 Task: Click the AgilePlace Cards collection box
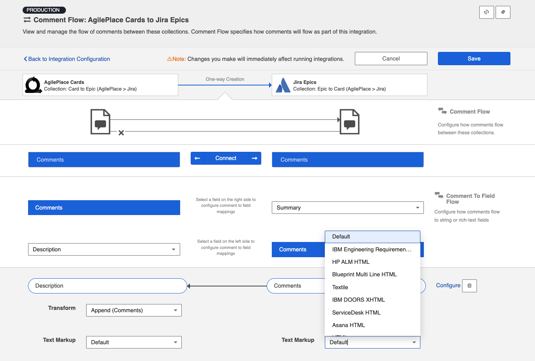100,85
